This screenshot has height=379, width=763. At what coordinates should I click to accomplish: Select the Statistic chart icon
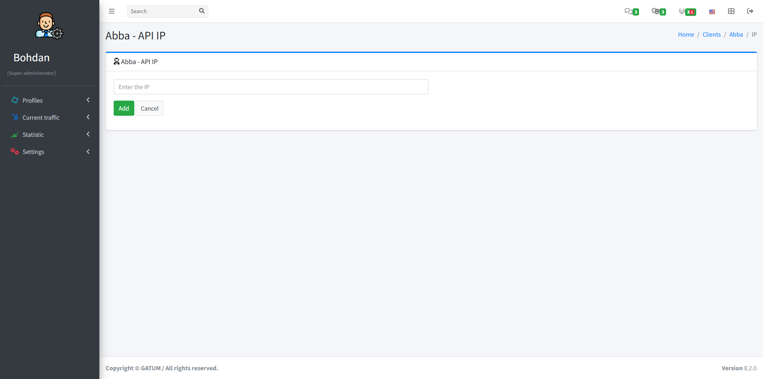coord(15,134)
